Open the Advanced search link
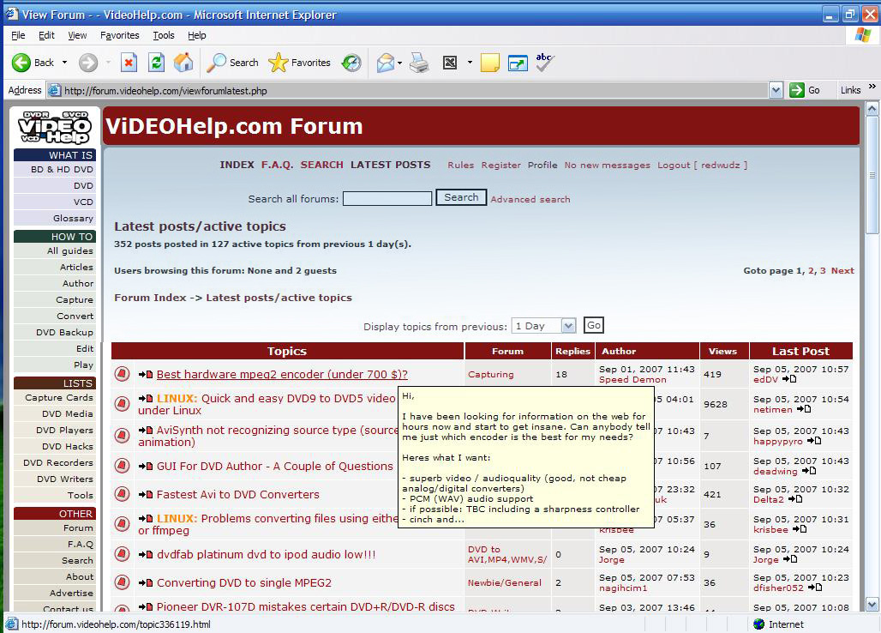881x633 pixels. pyautogui.click(x=530, y=199)
